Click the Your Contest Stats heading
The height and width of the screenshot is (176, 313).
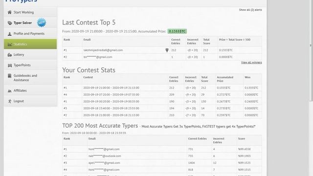point(89,70)
